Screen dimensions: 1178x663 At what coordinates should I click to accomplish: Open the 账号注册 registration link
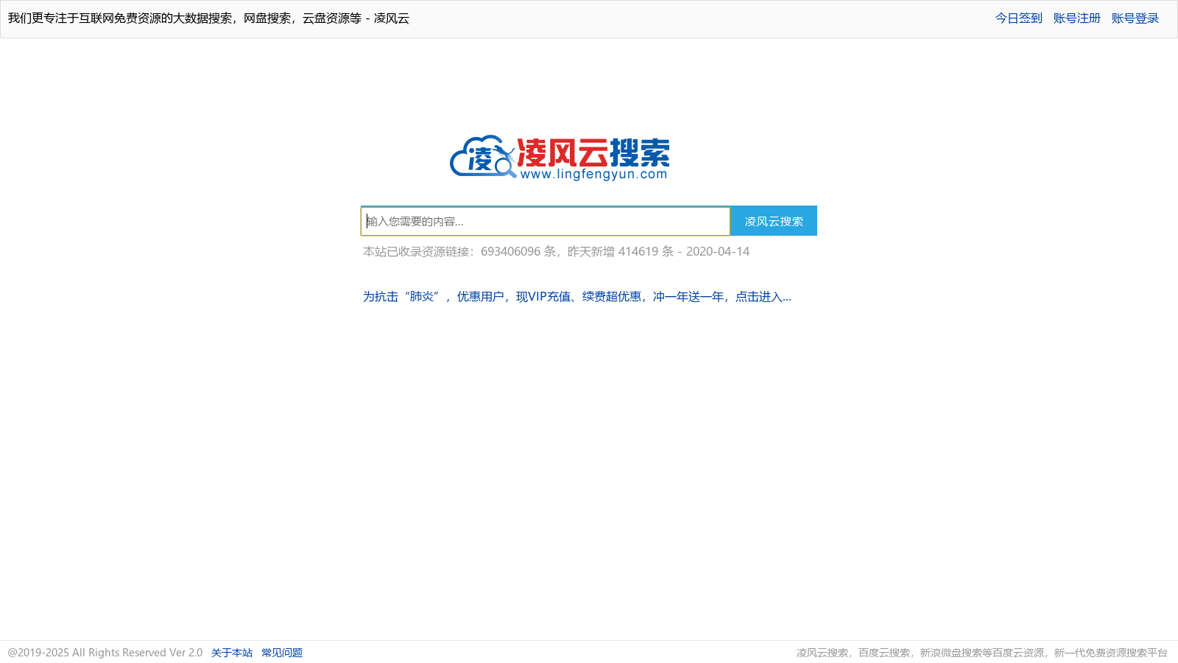pos(1076,18)
